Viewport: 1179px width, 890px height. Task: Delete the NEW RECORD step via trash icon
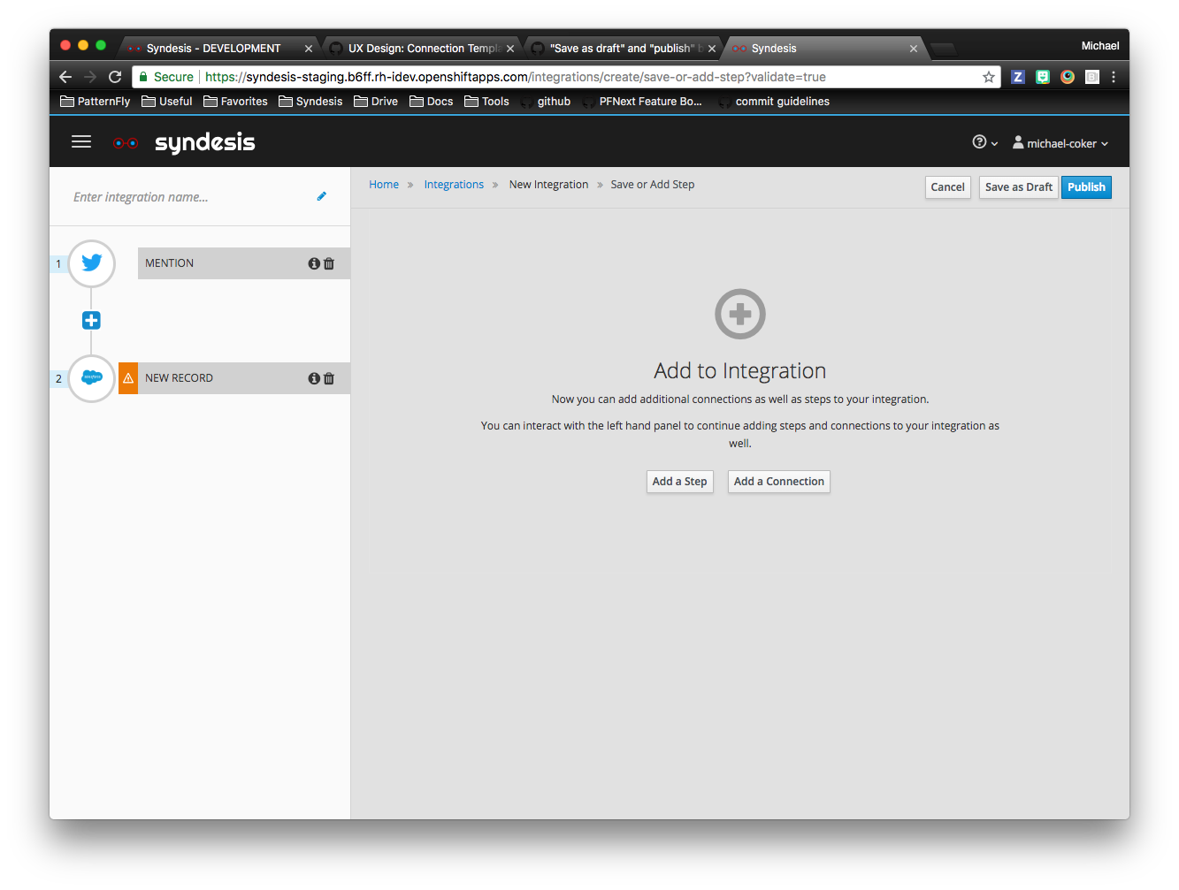click(x=328, y=377)
